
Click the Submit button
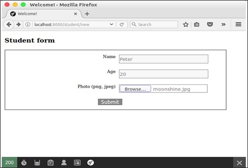tap(110, 102)
